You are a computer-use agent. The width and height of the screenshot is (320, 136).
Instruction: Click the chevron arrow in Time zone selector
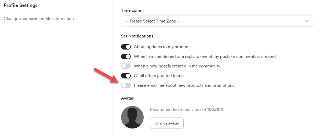307,21
